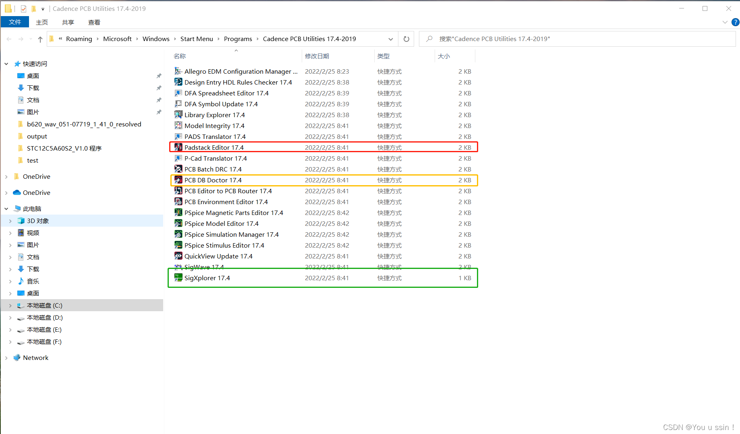This screenshot has height=434, width=740.
Task: Open the Allegro EDM Configuration Manager shortcut icon
Action: pyautogui.click(x=178, y=71)
